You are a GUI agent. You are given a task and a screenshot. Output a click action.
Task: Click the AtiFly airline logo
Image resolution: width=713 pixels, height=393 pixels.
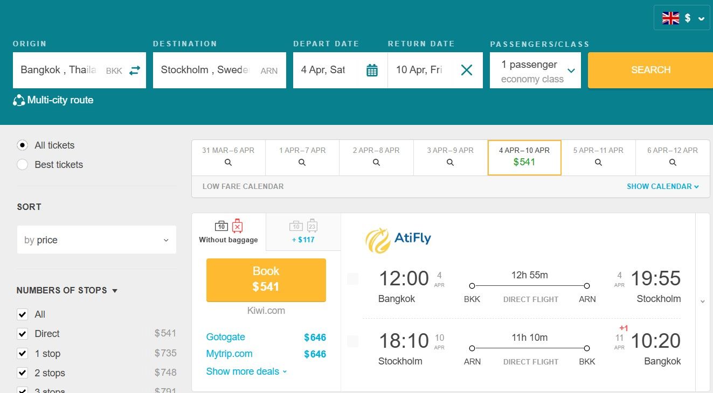398,240
